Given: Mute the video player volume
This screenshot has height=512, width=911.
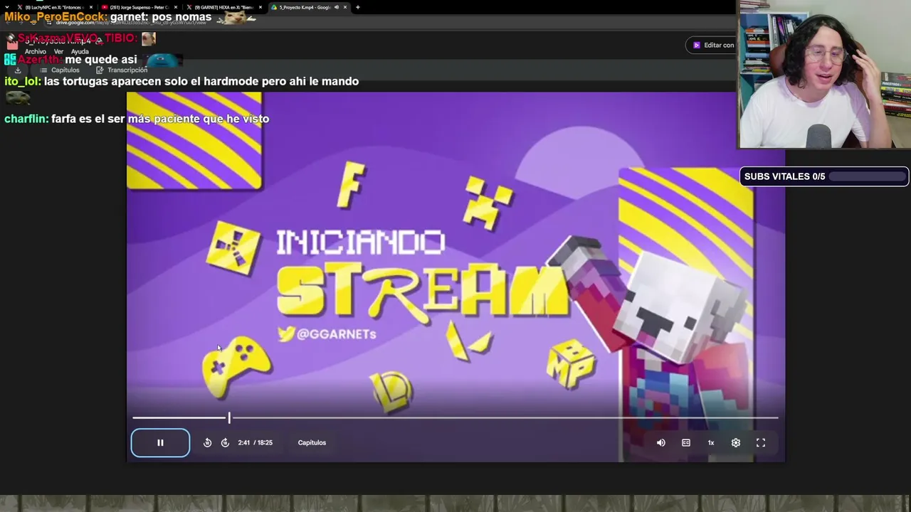Looking at the screenshot, I should coord(661,442).
